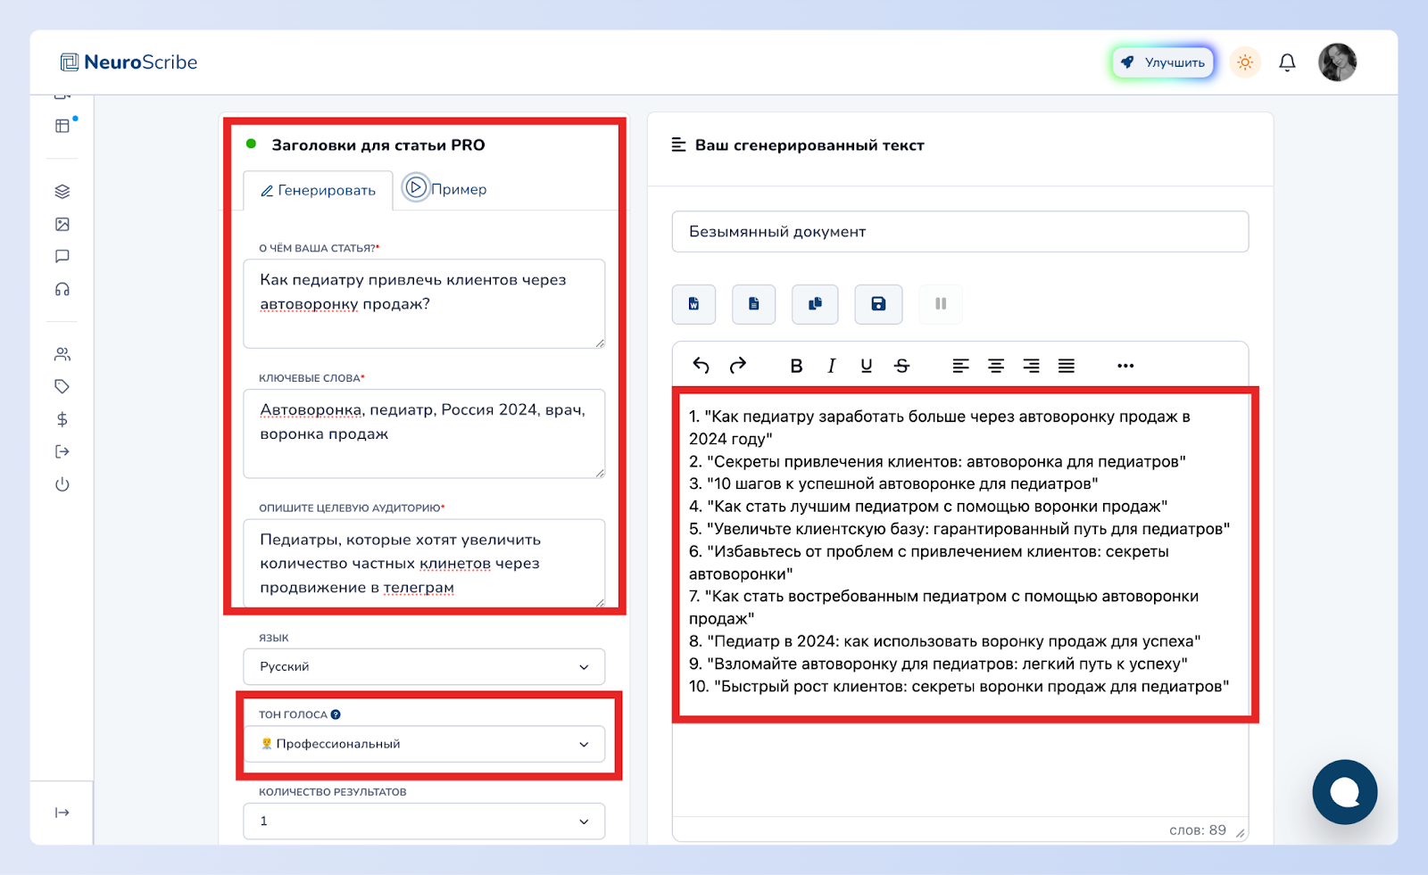1428x875 pixels.
Task: Copy the generated text to clipboard
Action: 815,304
